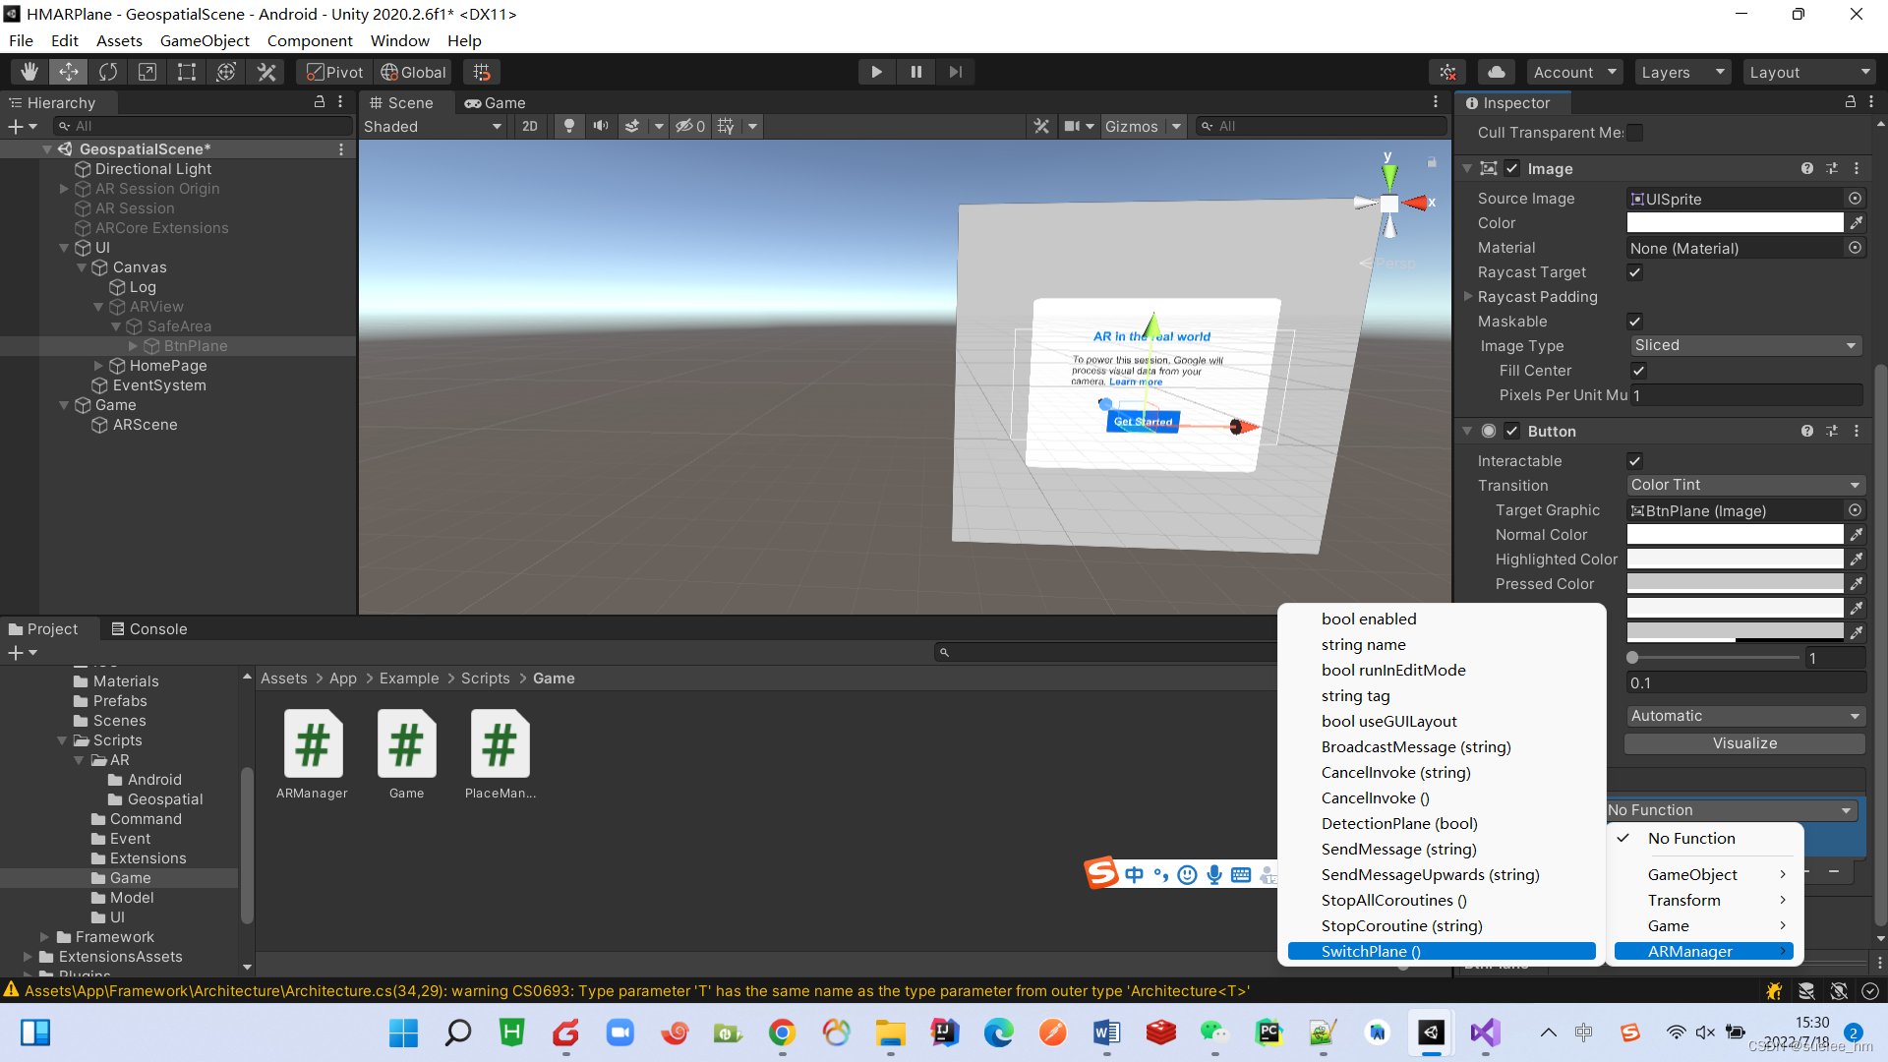Open the Transition Color Tint dropdown
The height and width of the screenshot is (1062, 1888).
[x=1743, y=485]
